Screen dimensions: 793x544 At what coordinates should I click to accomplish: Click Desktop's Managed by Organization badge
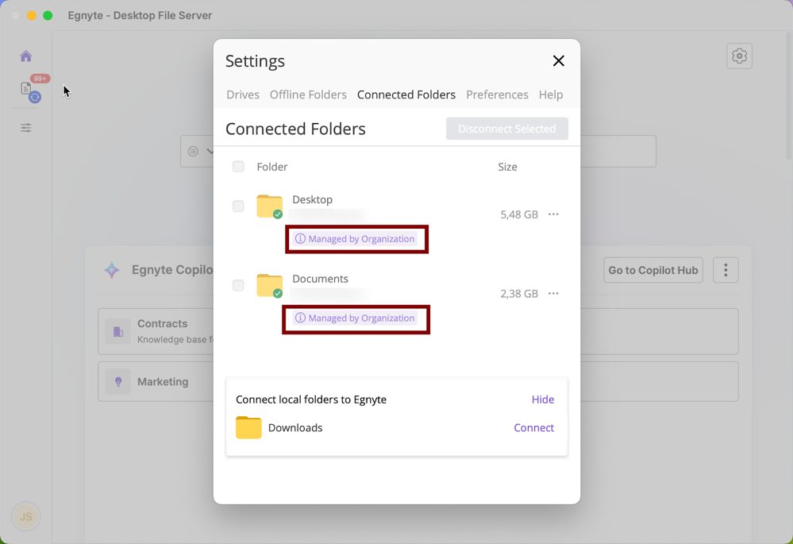tap(356, 239)
